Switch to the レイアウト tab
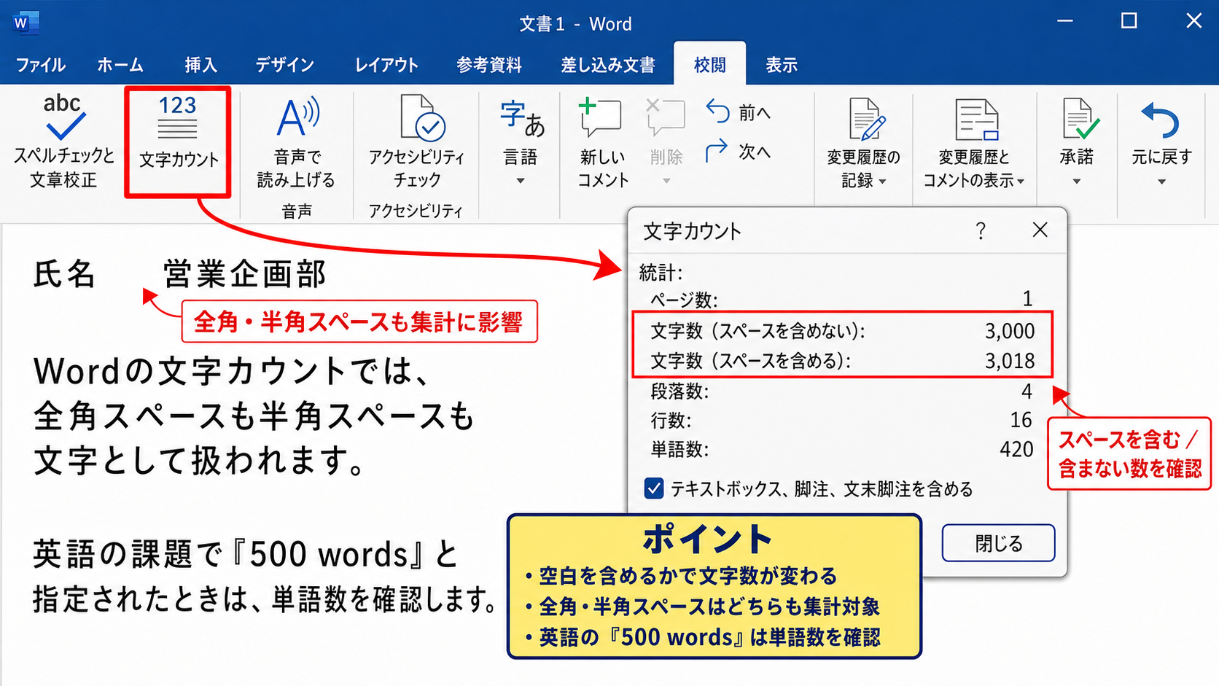Image resolution: width=1219 pixels, height=686 pixels. (x=386, y=65)
